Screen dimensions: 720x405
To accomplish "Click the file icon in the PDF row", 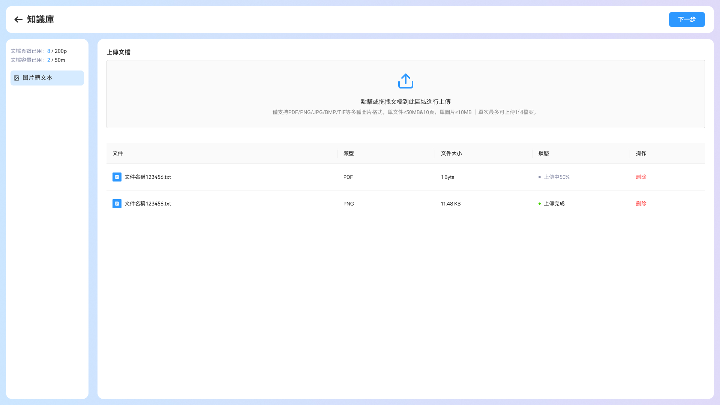I will (117, 177).
